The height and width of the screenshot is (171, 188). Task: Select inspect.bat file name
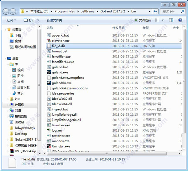60,109
